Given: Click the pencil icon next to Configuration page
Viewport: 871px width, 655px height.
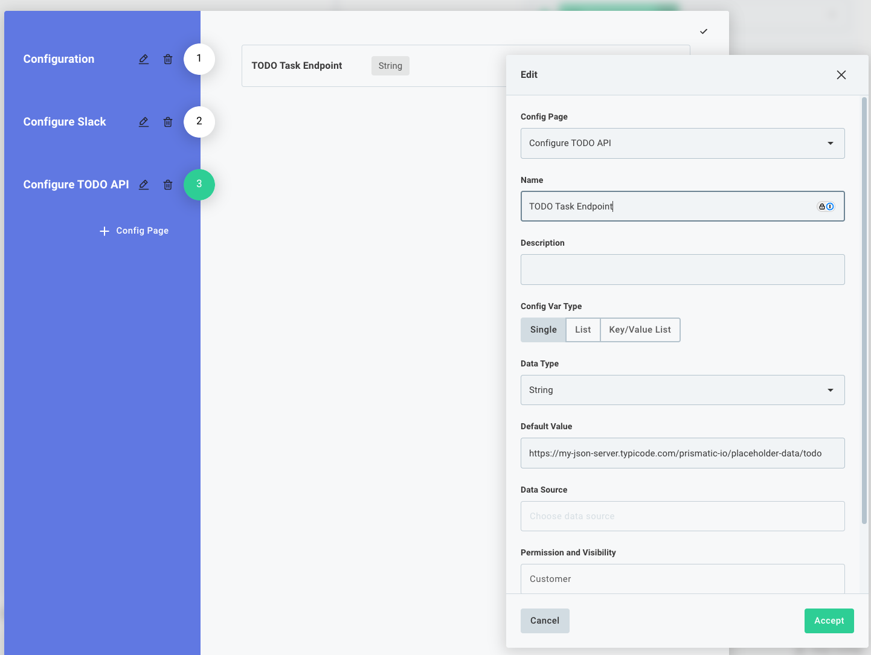Looking at the screenshot, I should pos(143,59).
